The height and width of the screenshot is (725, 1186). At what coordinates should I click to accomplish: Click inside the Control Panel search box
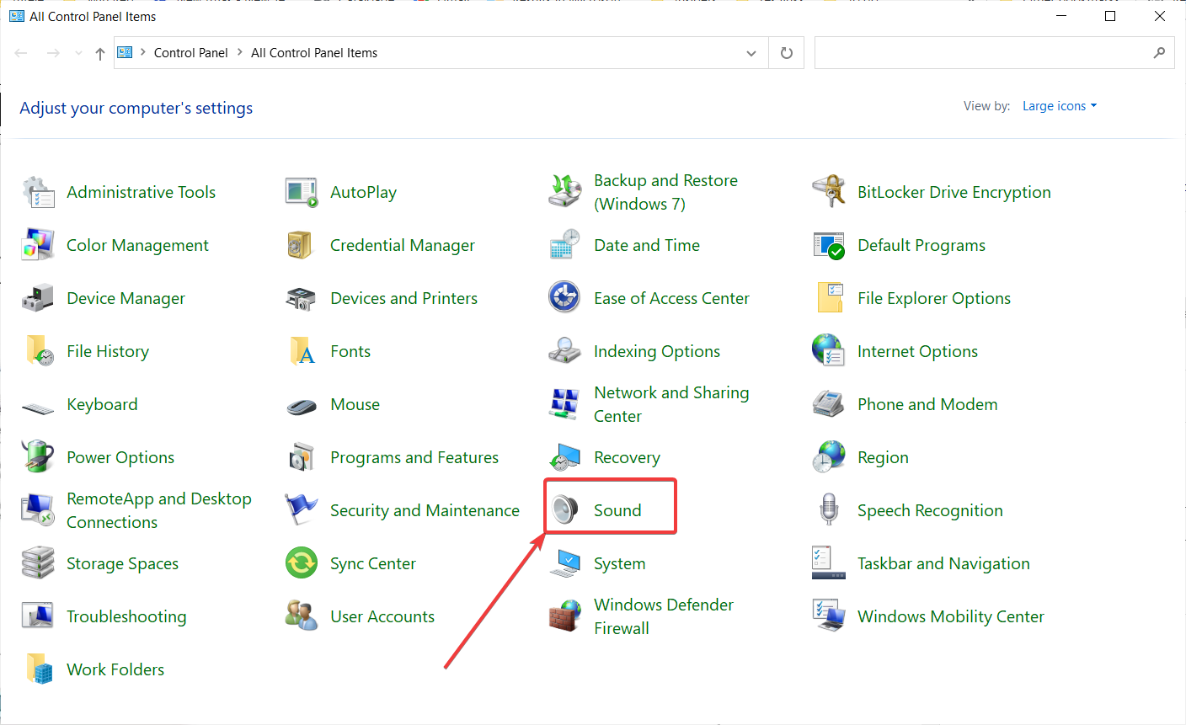981,53
